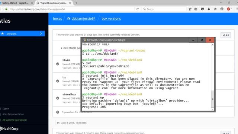Click the lxc provider name
This screenshot has width=238, height=134.
pyautogui.click(x=64, y=77)
